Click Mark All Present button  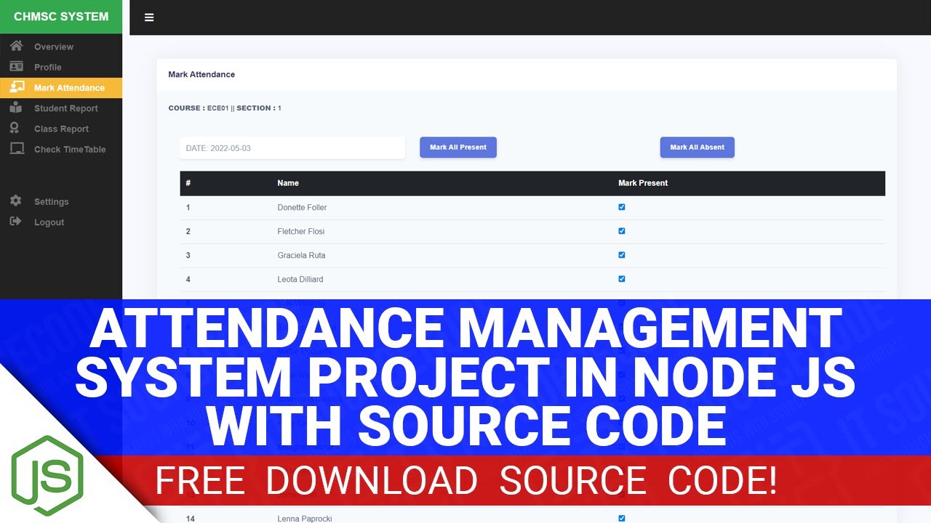coord(458,147)
